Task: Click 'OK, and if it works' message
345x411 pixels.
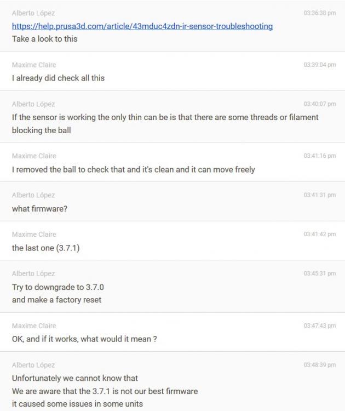Action: tap(85, 339)
